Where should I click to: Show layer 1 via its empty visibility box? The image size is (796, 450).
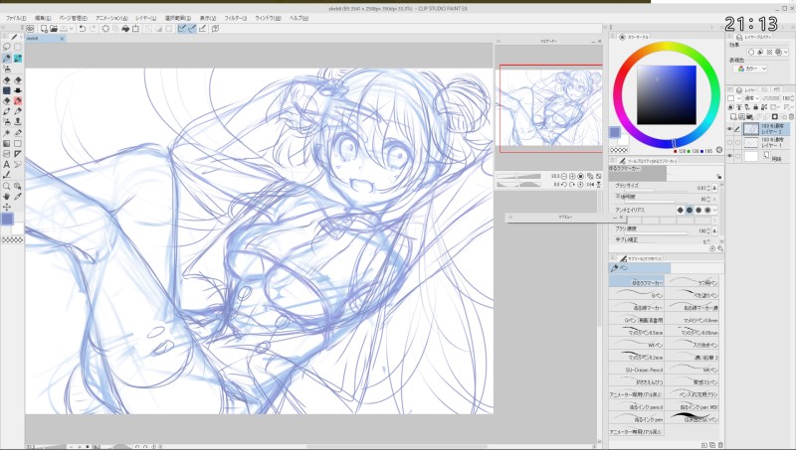tap(730, 143)
